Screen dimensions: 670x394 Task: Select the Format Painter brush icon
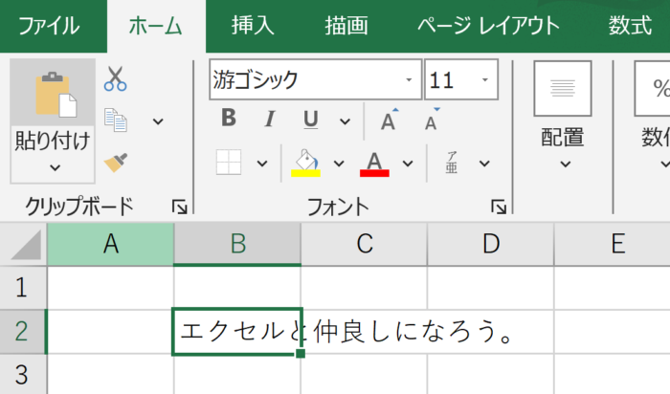(116, 163)
